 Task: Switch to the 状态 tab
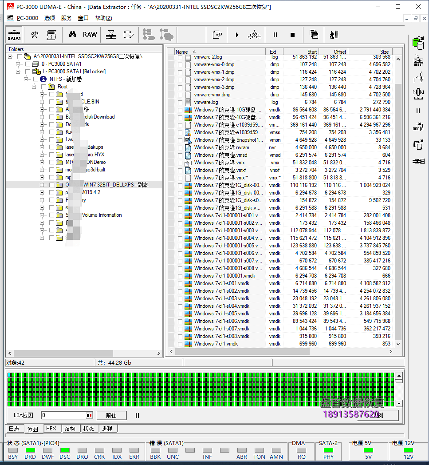(x=89, y=429)
